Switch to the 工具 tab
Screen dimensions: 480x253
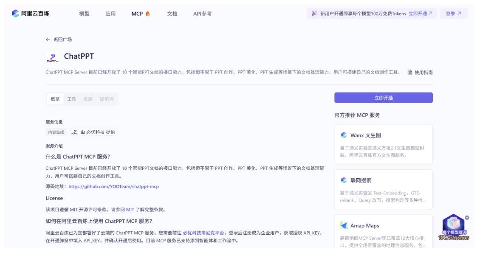[x=71, y=99]
